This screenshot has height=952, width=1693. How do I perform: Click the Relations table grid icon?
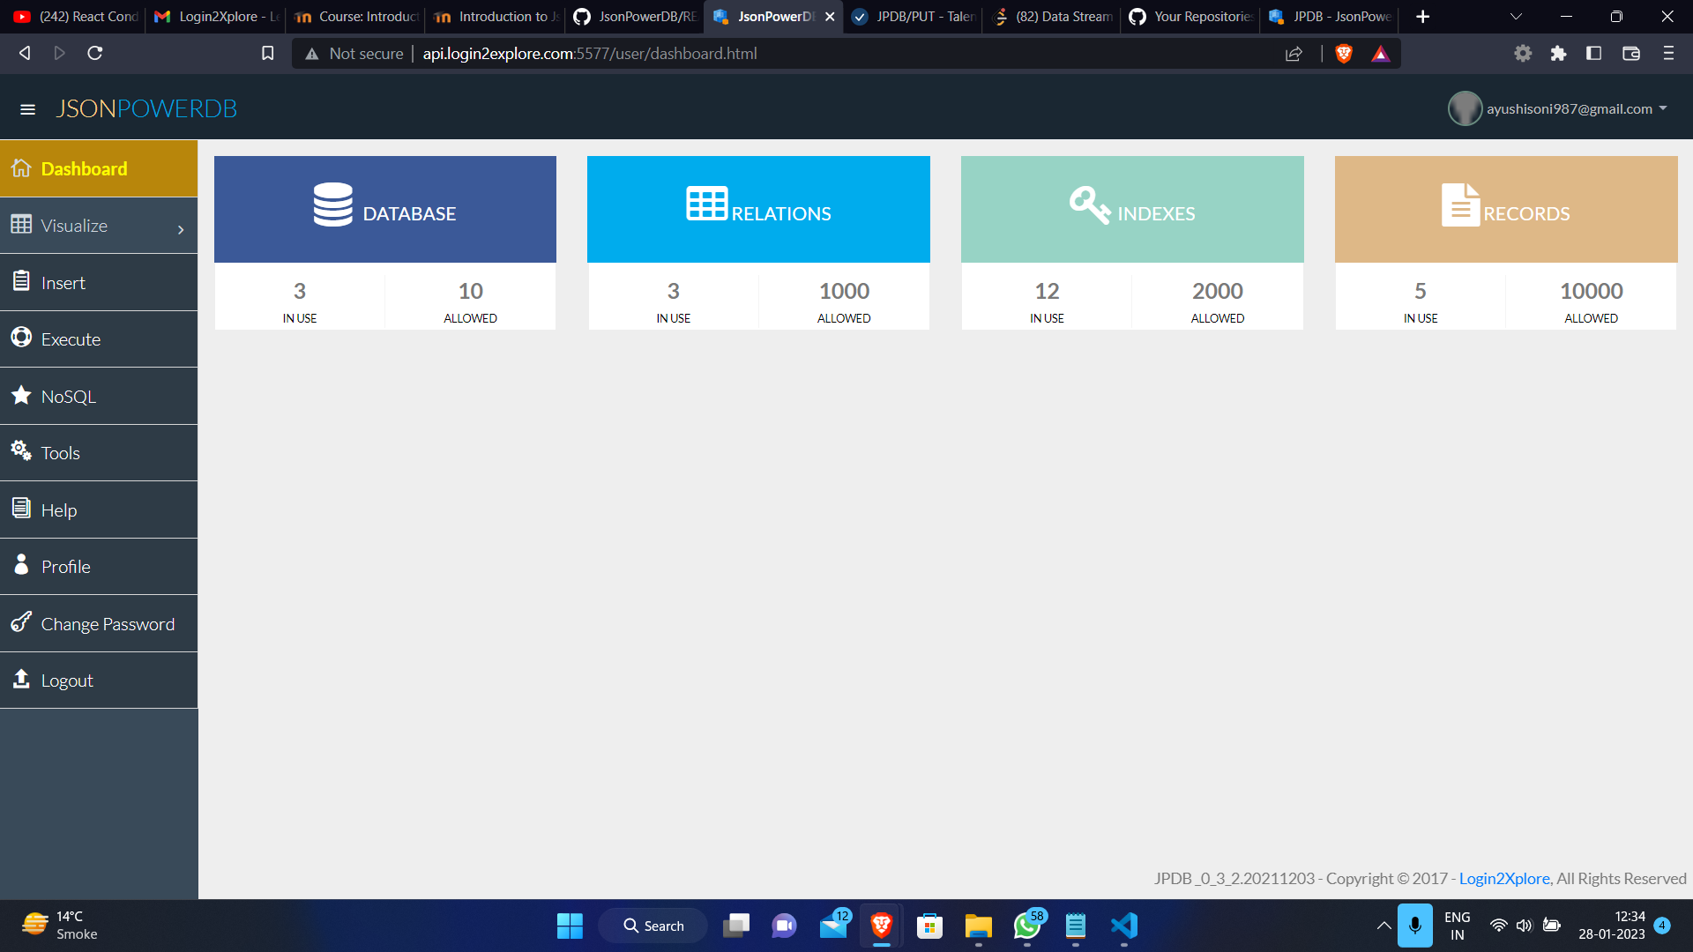click(x=706, y=204)
